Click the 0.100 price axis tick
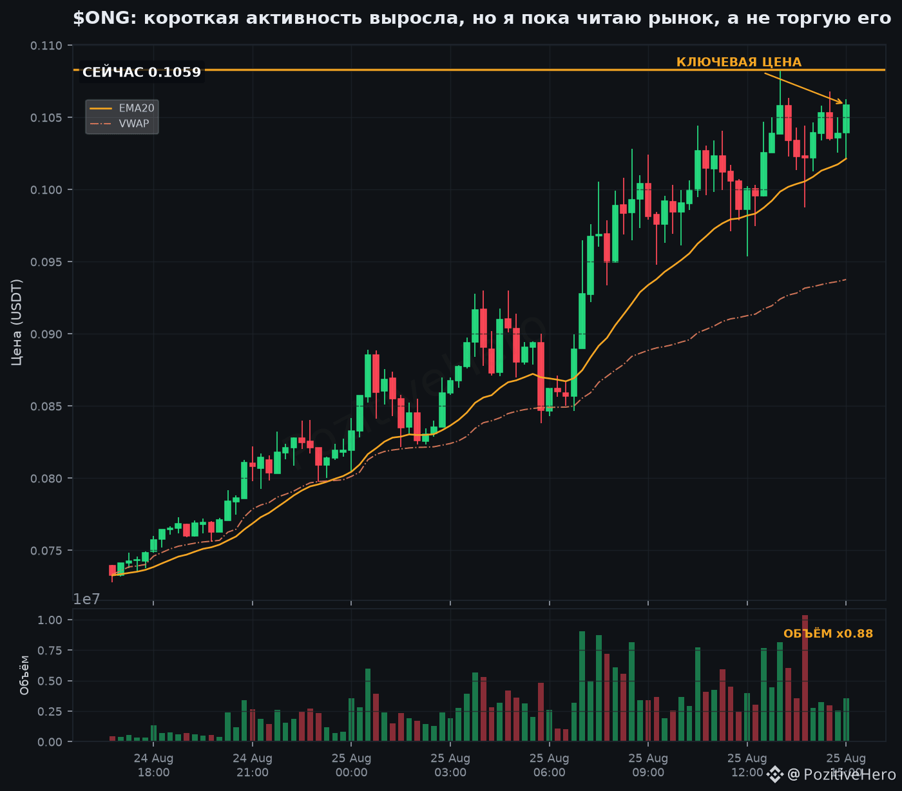This screenshot has height=791, width=902. click(46, 190)
